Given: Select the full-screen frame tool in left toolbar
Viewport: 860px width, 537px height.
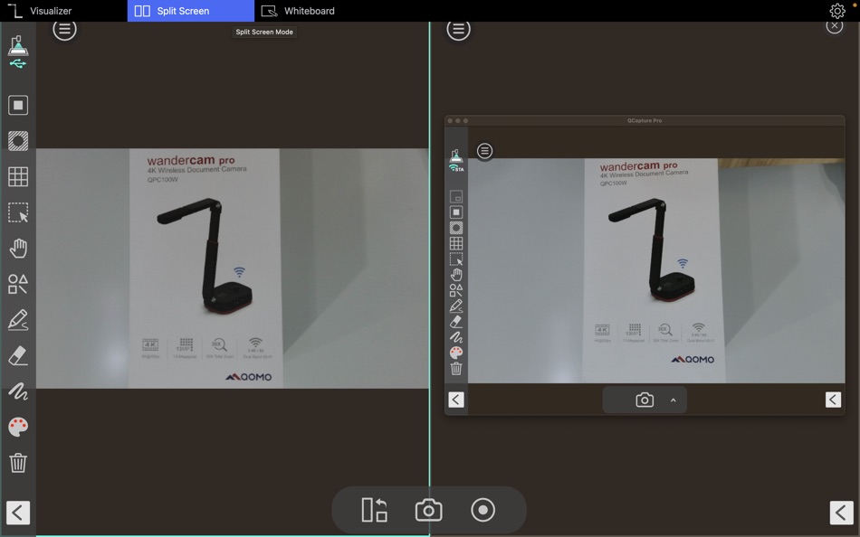Looking at the screenshot, I should click(18, 105).
